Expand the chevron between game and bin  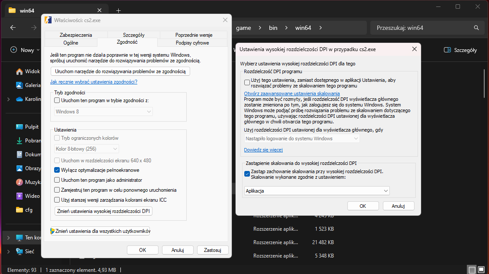click(260, 28)
